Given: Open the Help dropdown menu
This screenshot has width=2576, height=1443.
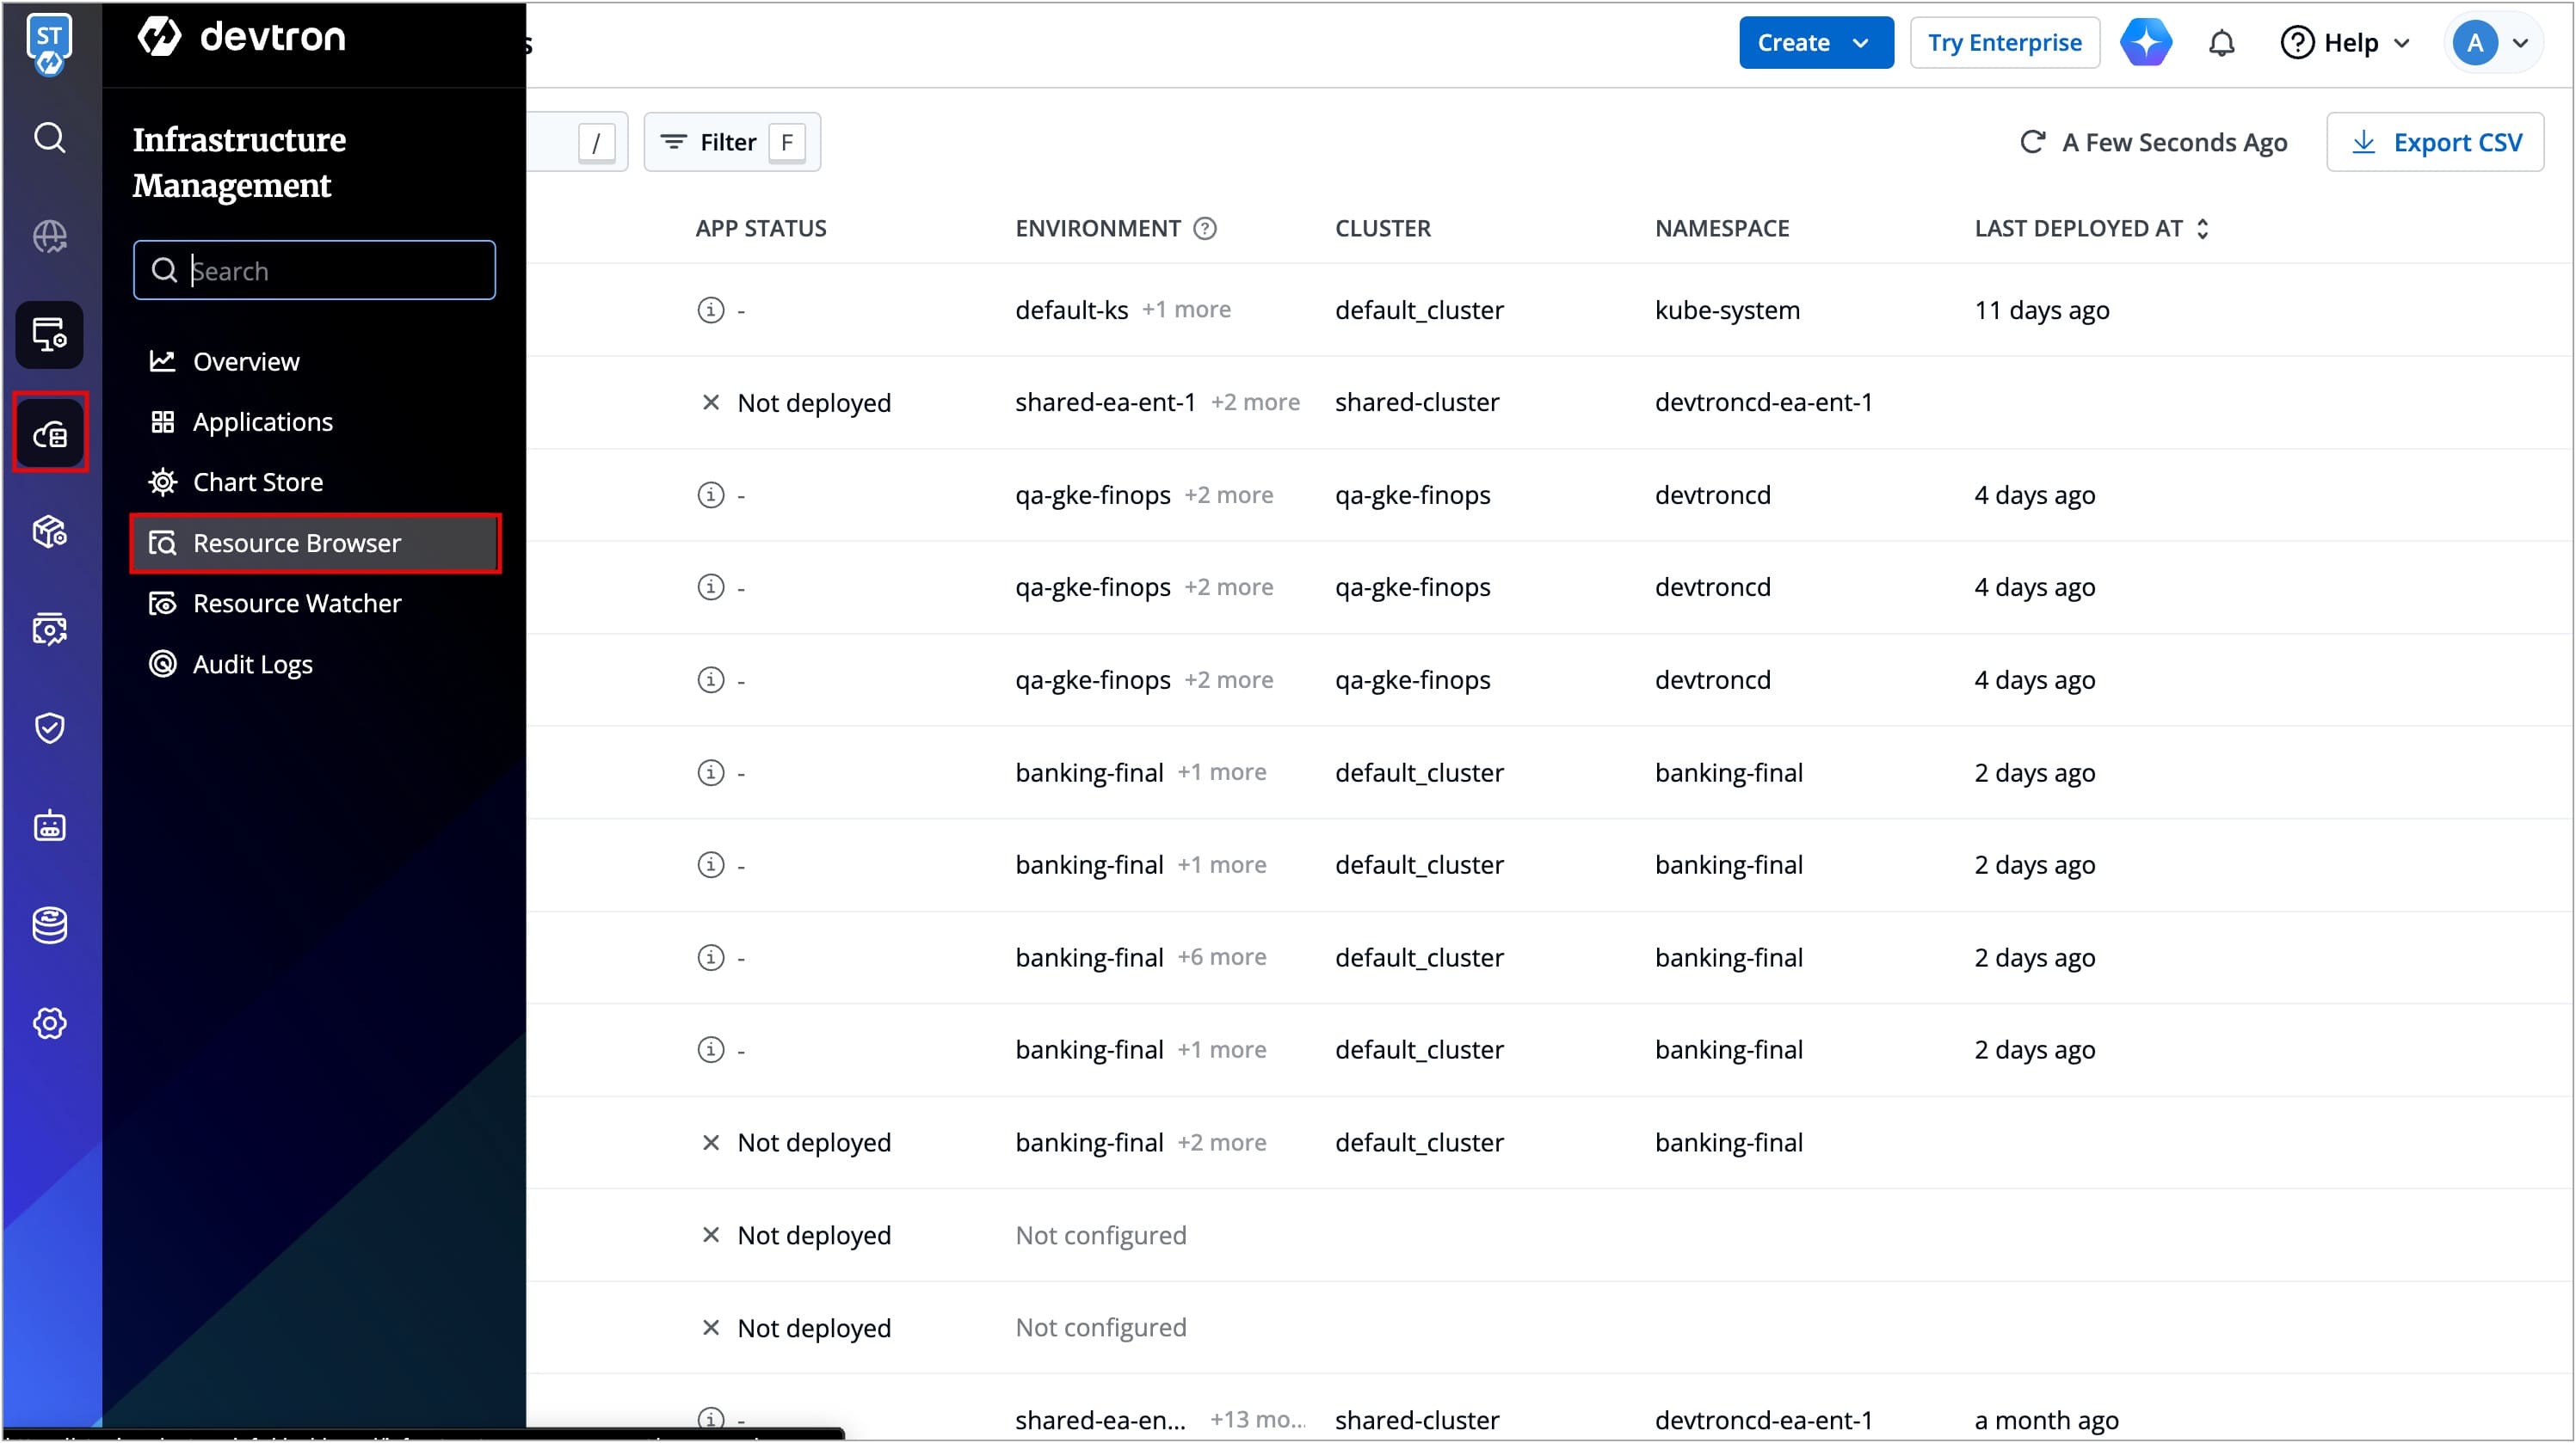Looking at the screenshot, I should (x=2345, y=43).
